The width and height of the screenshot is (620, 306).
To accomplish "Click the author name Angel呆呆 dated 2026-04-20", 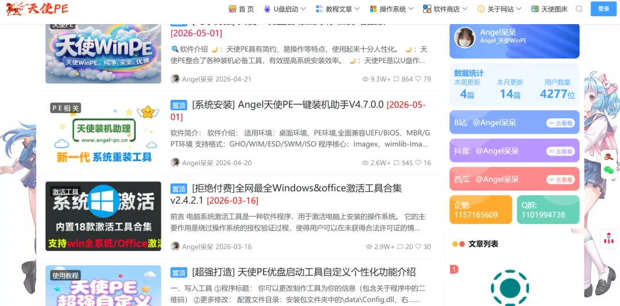I will coord(197,163).
